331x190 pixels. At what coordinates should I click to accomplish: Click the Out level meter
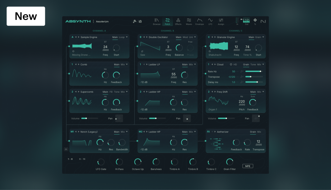246,20
